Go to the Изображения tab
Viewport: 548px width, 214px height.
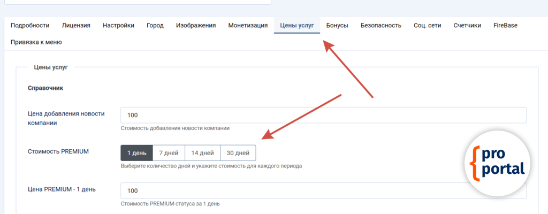coord(196,25)
